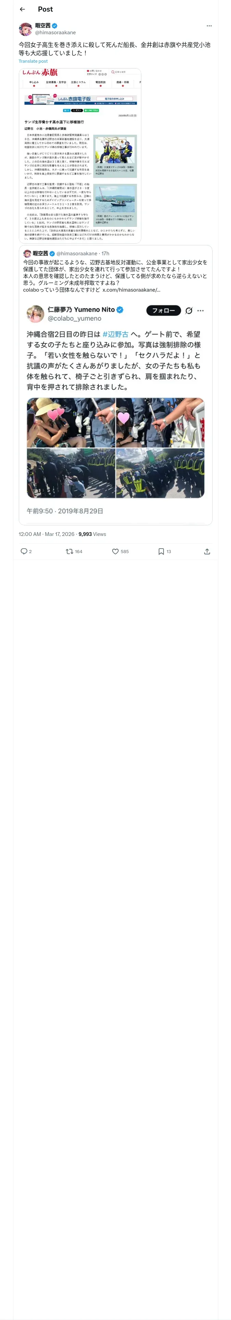Click the @himasoraakane handle link
The width and height of the screenshot is (231, 1320).
pos(55,32)
